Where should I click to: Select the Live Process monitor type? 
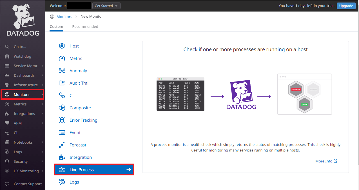(94, 170)
